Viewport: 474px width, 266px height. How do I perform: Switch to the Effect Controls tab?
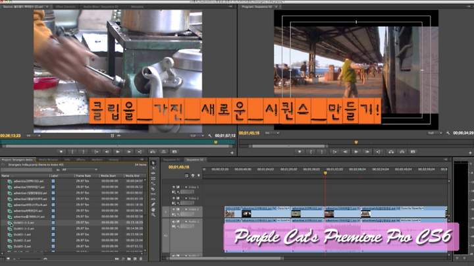(x=66, y=7)
